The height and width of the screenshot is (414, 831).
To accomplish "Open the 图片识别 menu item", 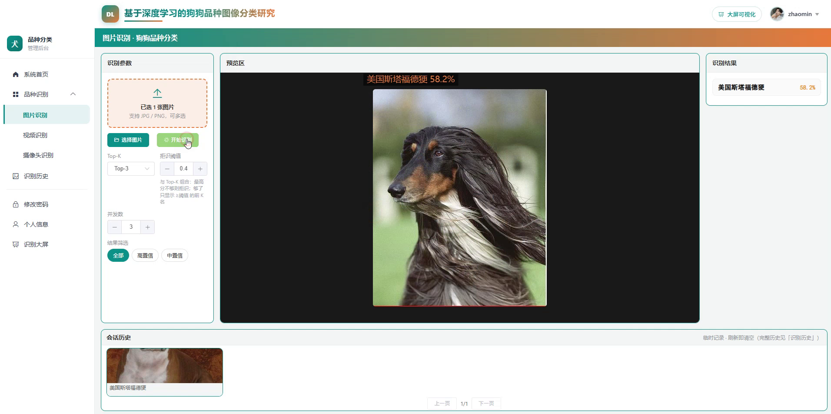I will [x=47, y=115].
